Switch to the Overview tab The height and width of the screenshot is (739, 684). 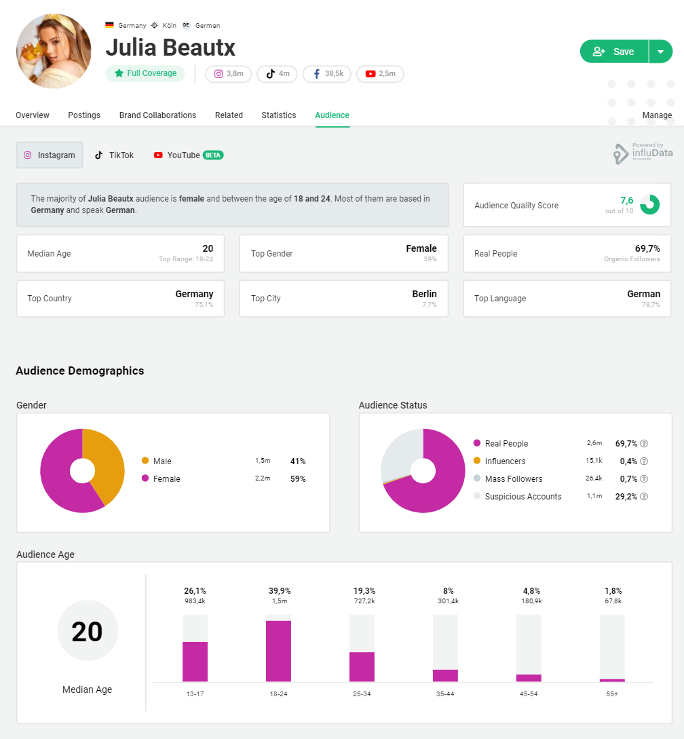click(x=32, y=115)
